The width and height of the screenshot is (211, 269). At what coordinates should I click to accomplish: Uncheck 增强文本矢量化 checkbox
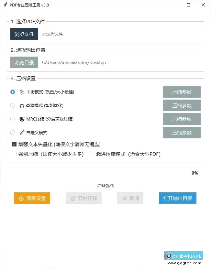pyautogui.click(x=14, y=144)
